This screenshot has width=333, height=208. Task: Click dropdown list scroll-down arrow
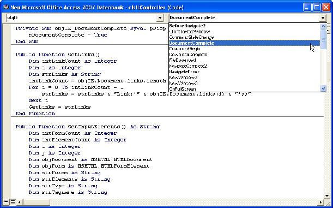point(323,88)
